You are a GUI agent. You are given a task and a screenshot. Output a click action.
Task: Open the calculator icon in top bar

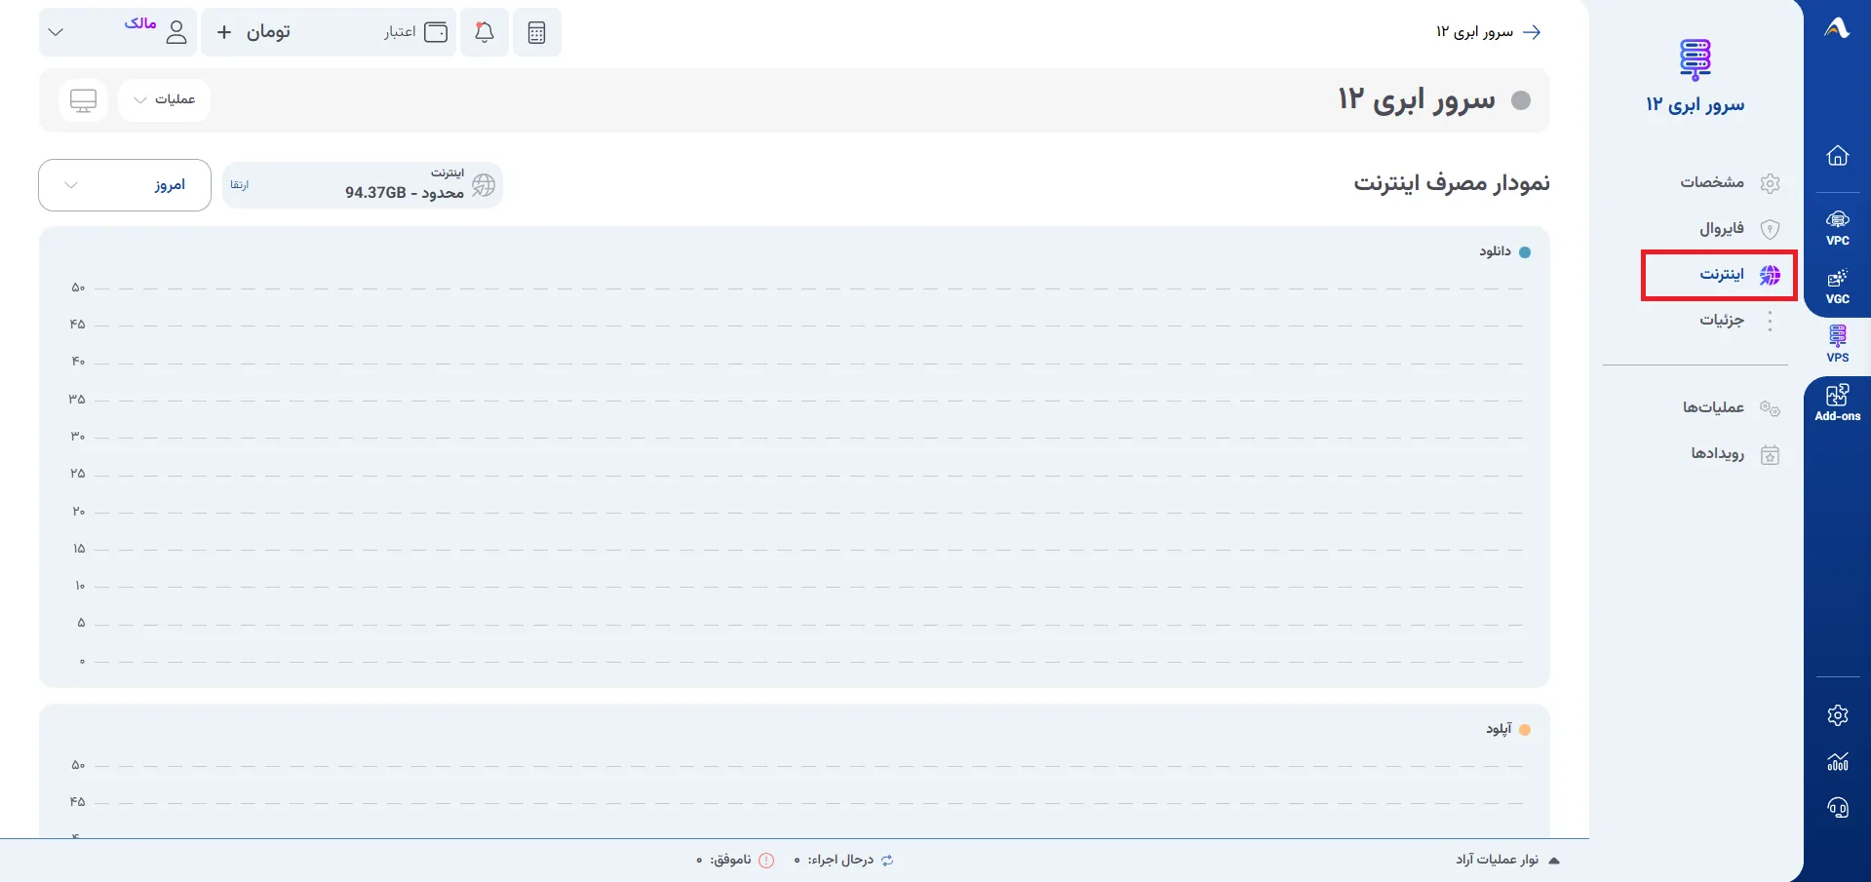click(x=536, y=32)
